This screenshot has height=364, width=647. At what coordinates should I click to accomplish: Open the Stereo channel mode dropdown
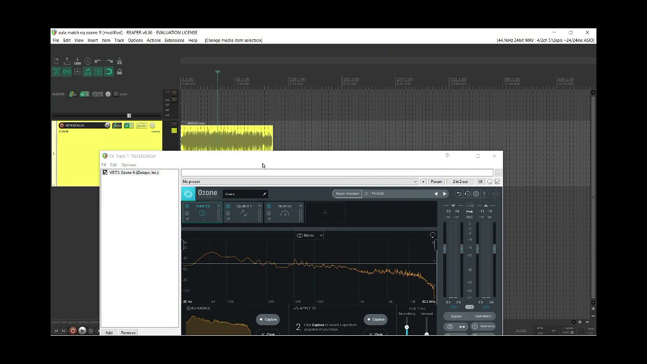(x=309, y=235)
